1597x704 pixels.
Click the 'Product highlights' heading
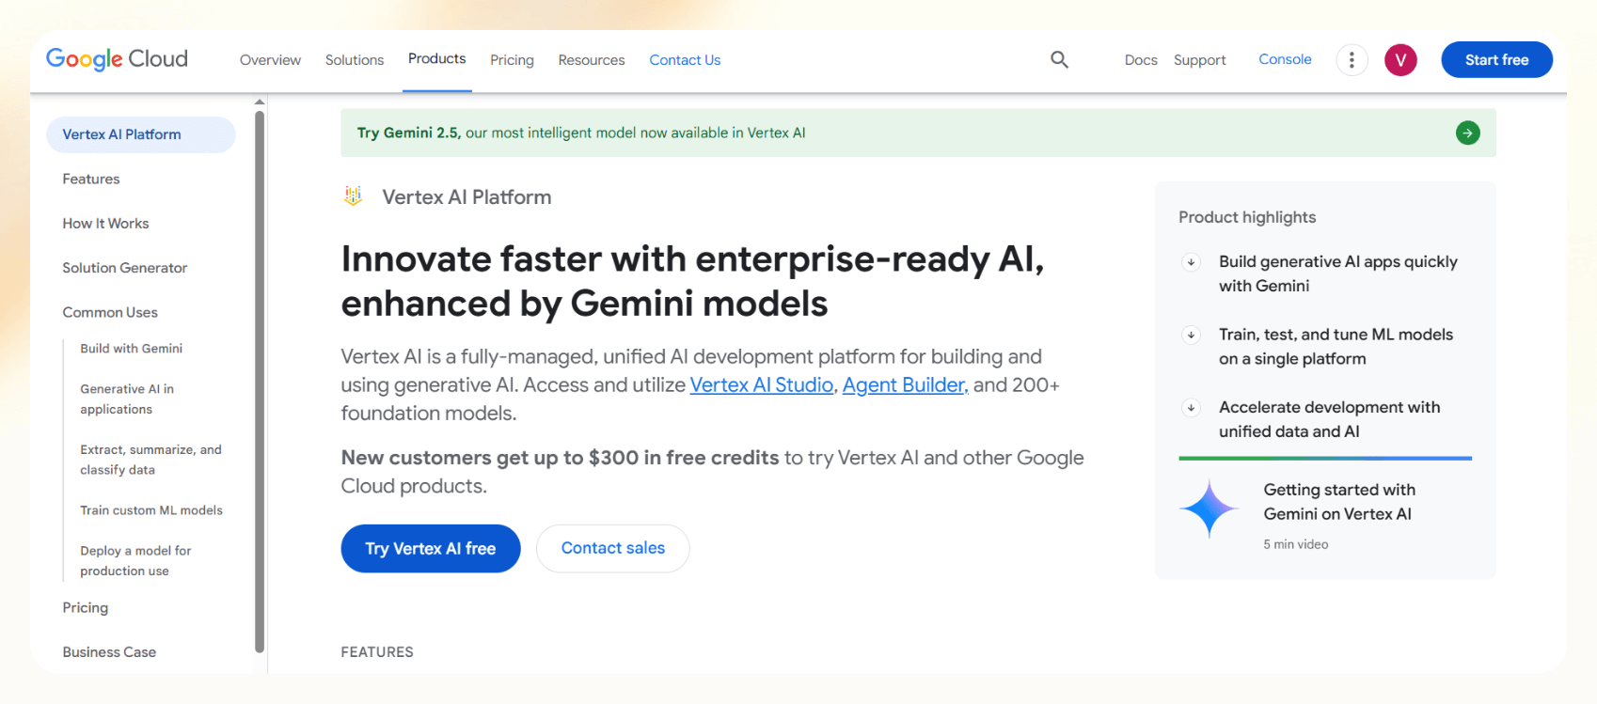1247,217
